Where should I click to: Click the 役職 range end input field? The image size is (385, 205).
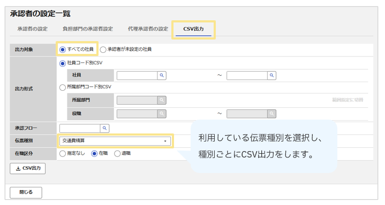click(x=247, y=114)
